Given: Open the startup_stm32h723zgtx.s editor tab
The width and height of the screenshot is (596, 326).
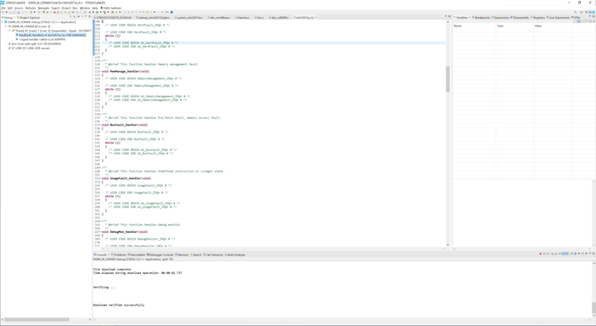Looking at the screenshot, I should (154, 17).
